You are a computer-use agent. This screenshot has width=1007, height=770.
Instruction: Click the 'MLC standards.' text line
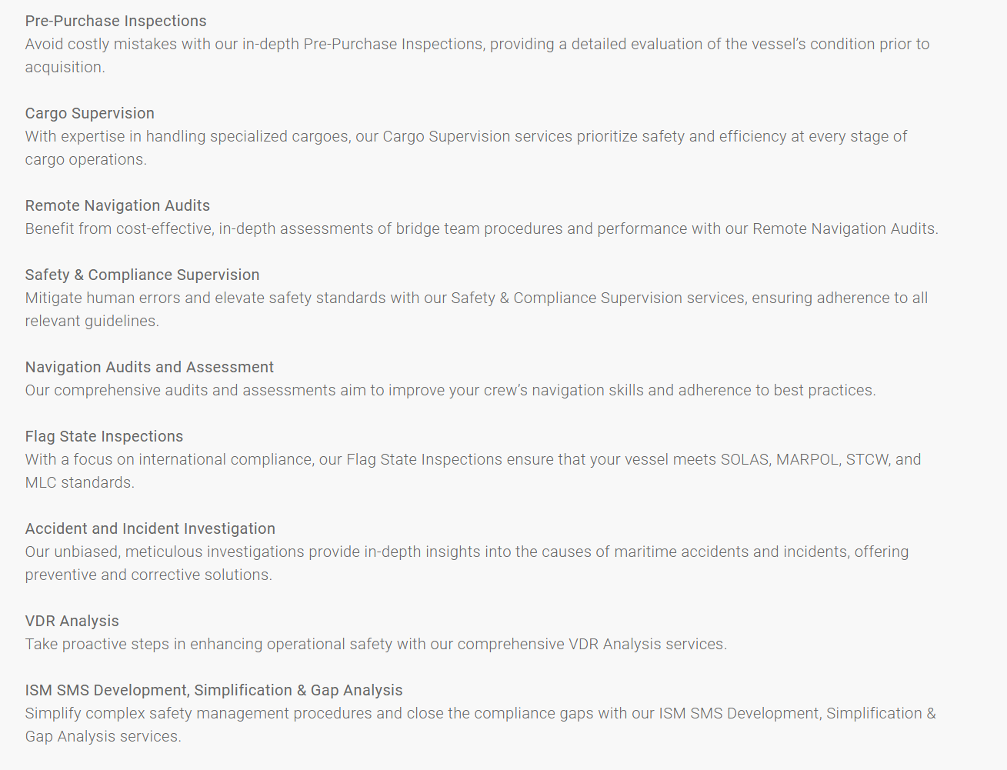click(79, 482)
